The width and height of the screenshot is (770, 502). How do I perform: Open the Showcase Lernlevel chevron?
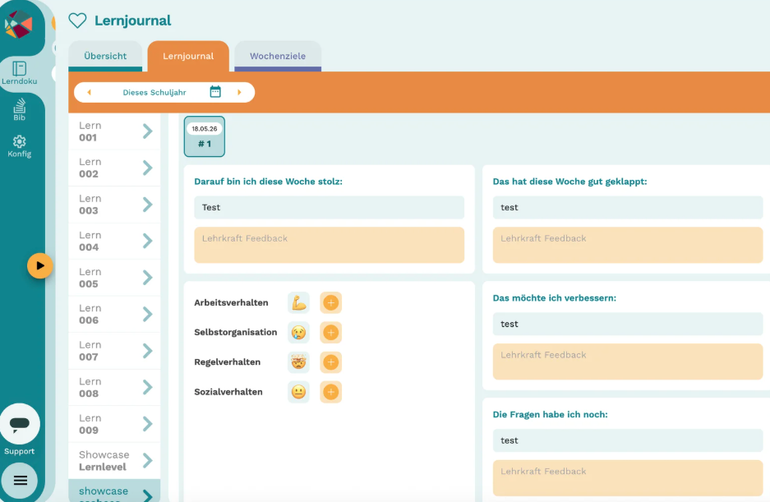click(147, 461)
